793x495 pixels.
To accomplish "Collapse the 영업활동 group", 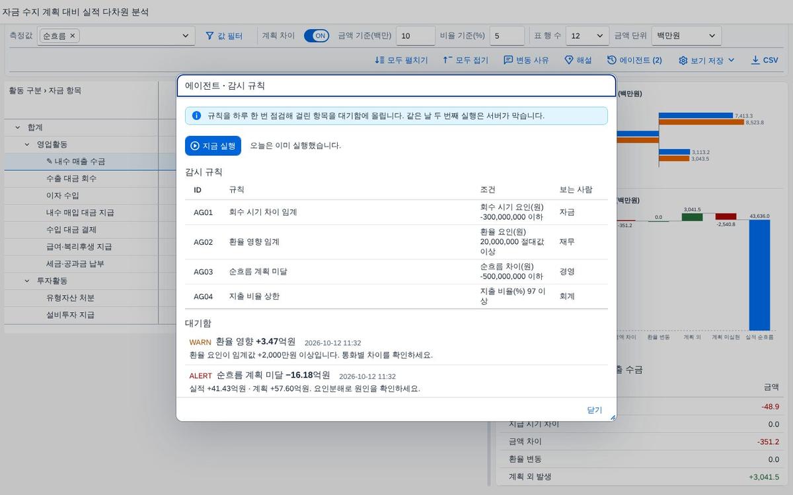I will (27, 145).
